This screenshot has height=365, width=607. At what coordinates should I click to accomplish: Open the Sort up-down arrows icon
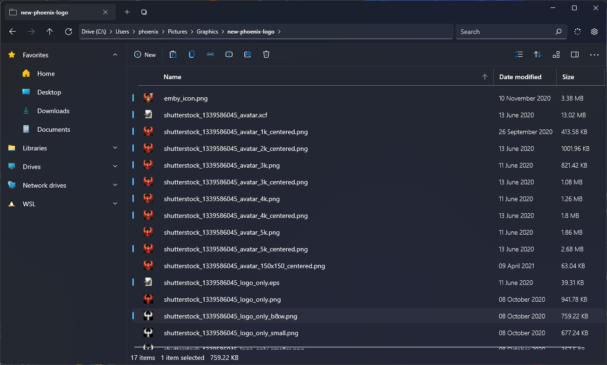tap(538, 54)
